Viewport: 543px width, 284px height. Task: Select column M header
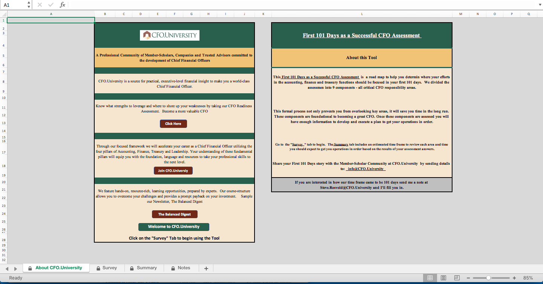(460, 14)
